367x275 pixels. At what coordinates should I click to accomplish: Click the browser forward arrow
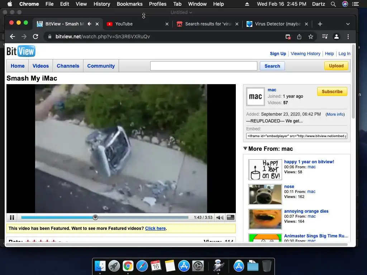24,37
